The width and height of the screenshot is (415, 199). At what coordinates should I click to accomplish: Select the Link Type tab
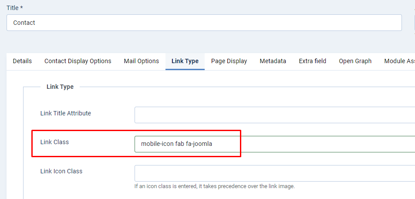point(185,61)
